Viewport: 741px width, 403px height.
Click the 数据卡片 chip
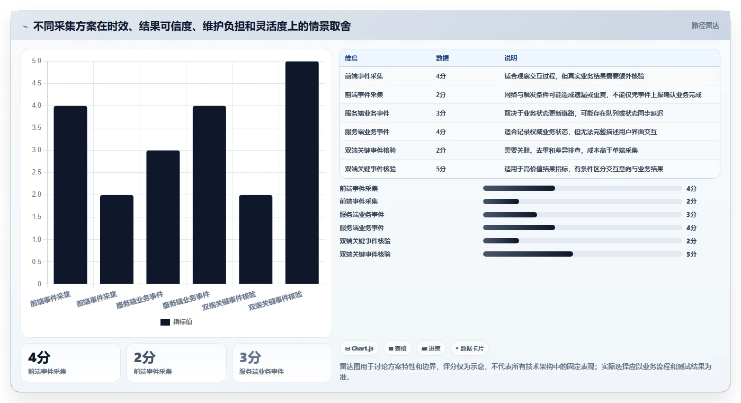(x=469, y=348)
